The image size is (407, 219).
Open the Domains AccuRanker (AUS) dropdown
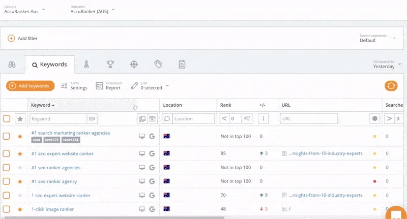(93, 10)
